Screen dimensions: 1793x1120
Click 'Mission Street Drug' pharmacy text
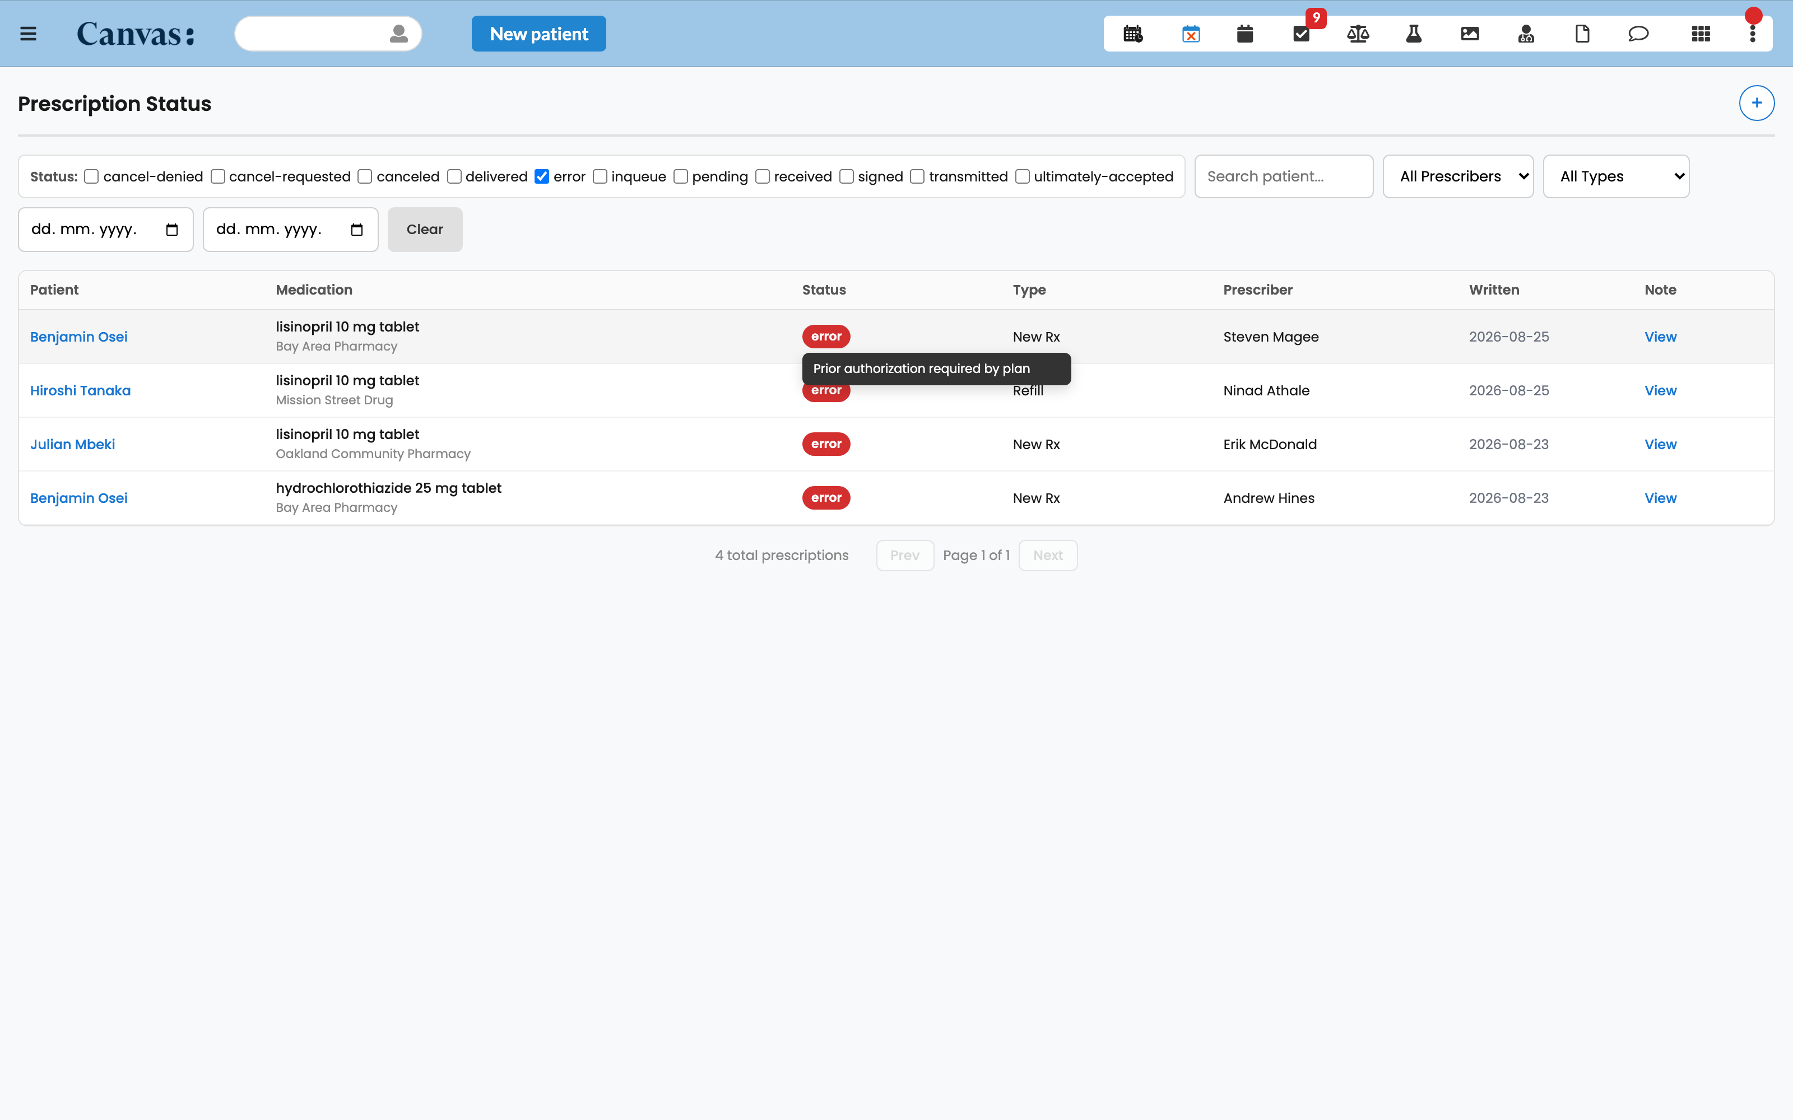pyautogui.click(x=334, y=400)
